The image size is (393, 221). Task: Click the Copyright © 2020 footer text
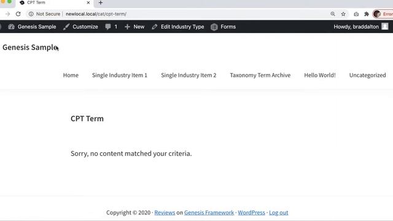click(128, 213)
